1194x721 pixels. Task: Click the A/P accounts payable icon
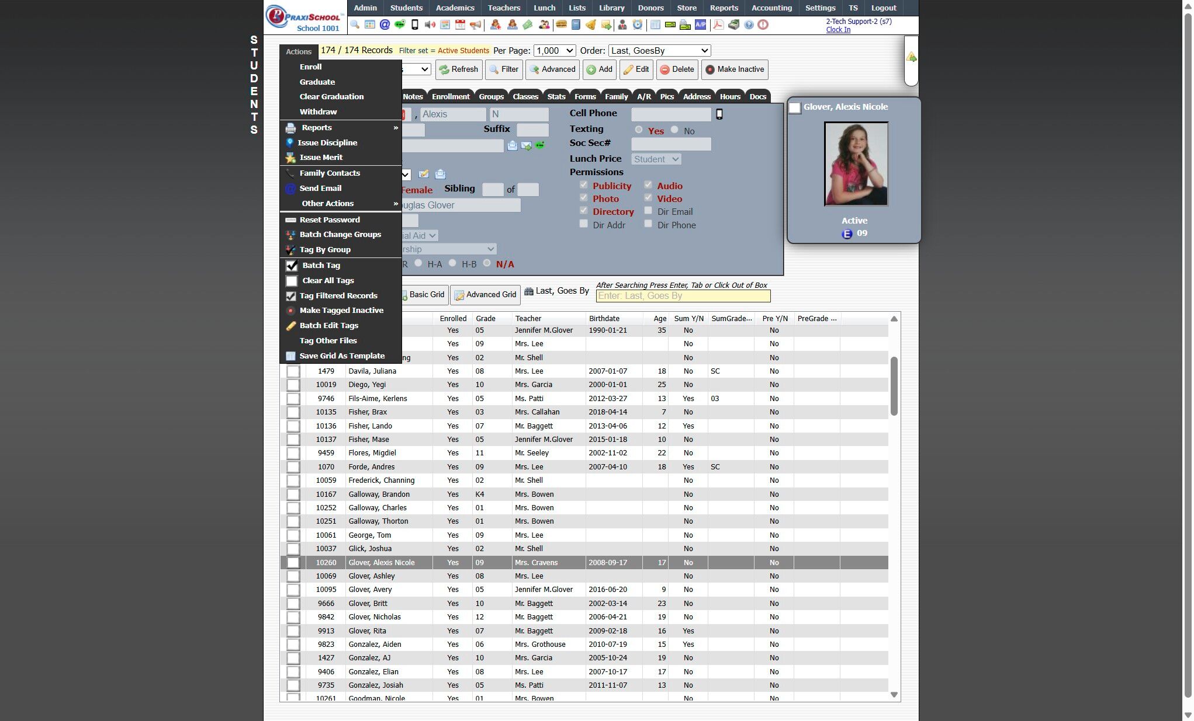click(x=700, y=25)
